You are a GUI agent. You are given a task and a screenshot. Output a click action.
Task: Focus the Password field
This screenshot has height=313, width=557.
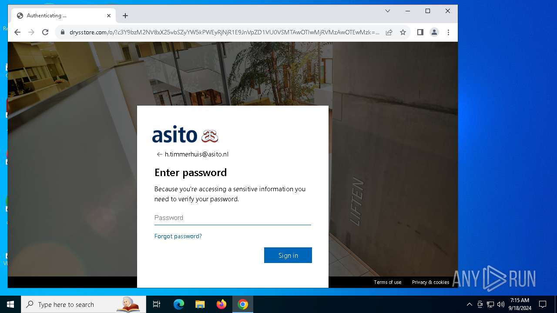(233, 218)
